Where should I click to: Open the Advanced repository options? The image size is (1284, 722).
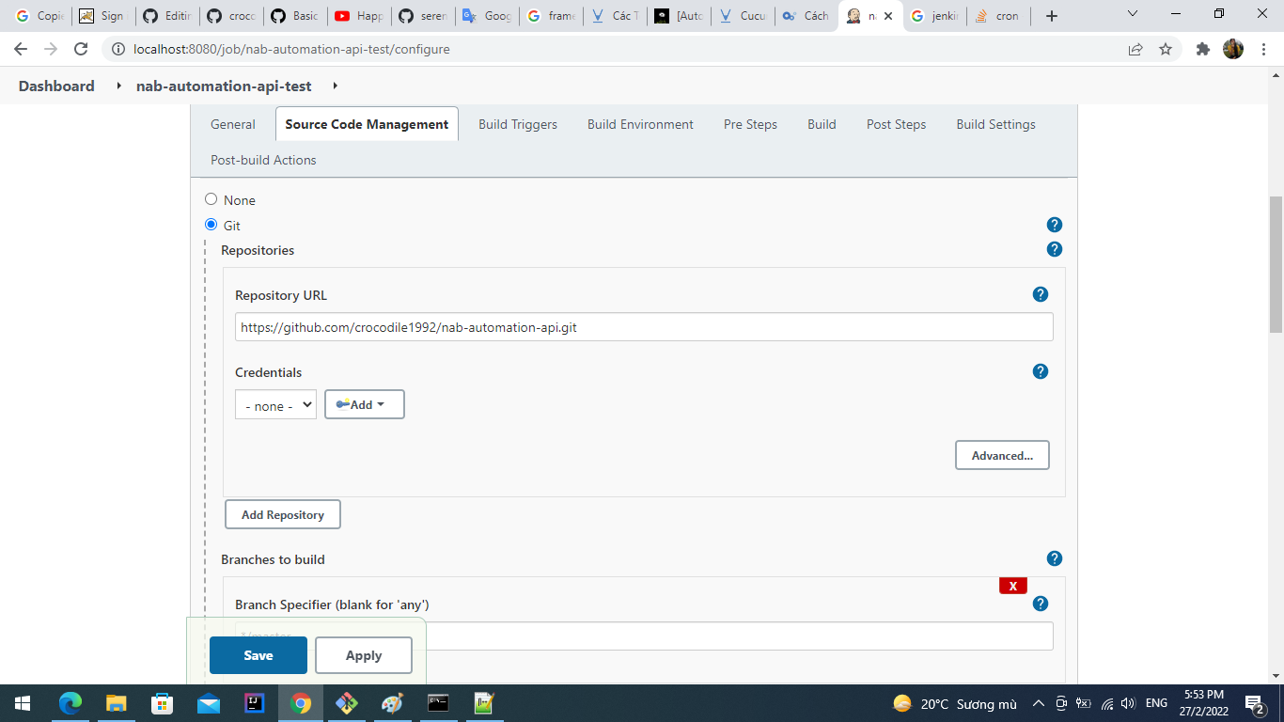1002,455
